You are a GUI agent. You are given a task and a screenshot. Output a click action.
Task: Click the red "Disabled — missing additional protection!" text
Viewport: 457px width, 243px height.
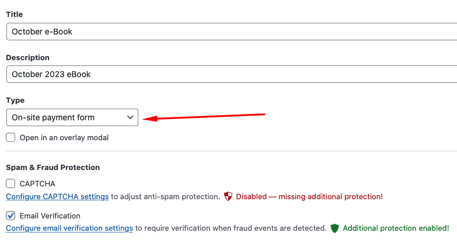click(x=309, y=196)
